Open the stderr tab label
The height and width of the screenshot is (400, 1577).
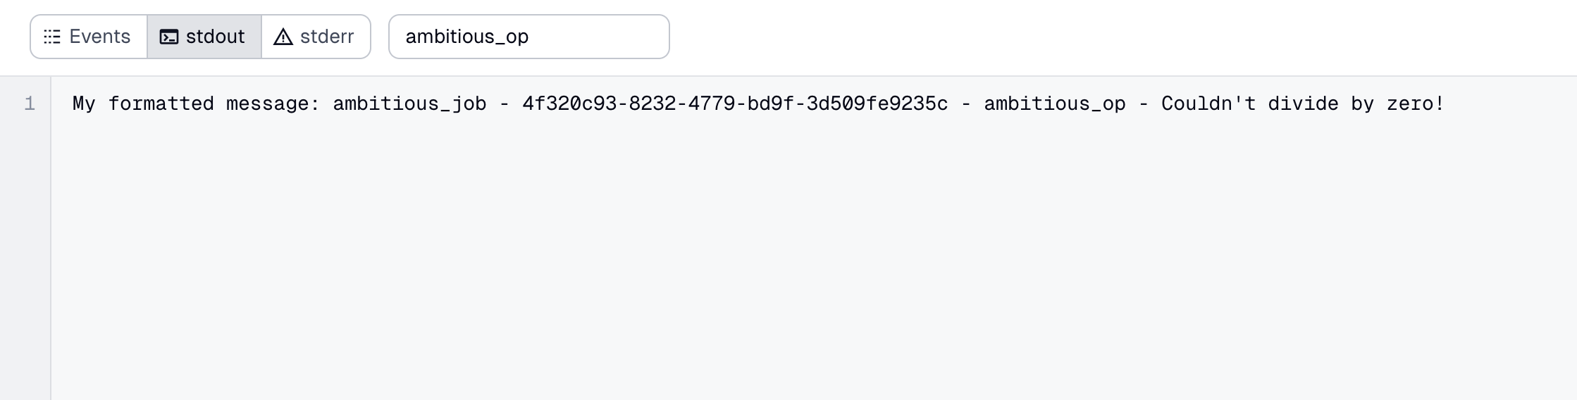(x=327, y=37)
